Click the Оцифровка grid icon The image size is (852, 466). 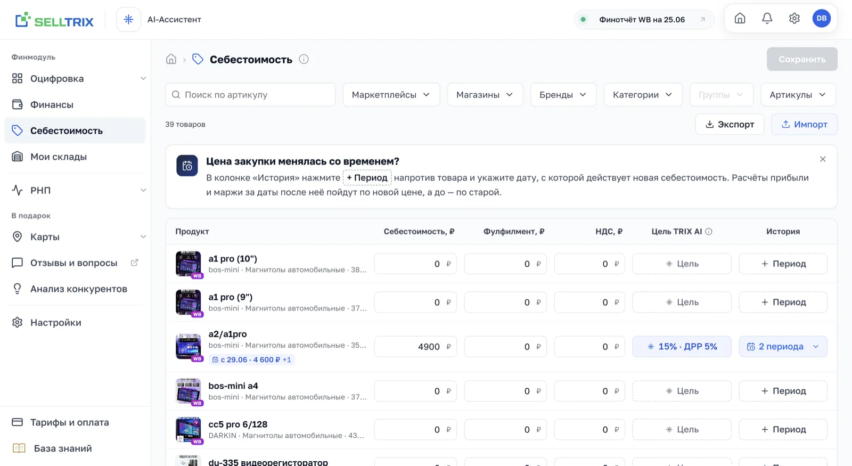pyautogui.click(x=17, y=79)
